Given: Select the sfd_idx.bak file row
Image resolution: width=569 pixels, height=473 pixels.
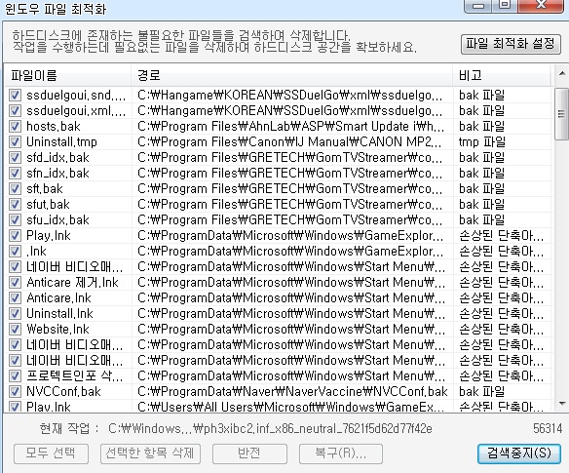Looking at the screenshot, I should 279,157.
